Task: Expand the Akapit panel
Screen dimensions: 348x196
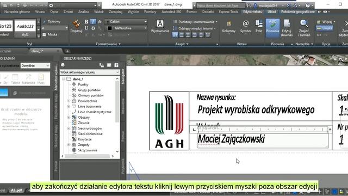Action: click(x=182, y=44)
